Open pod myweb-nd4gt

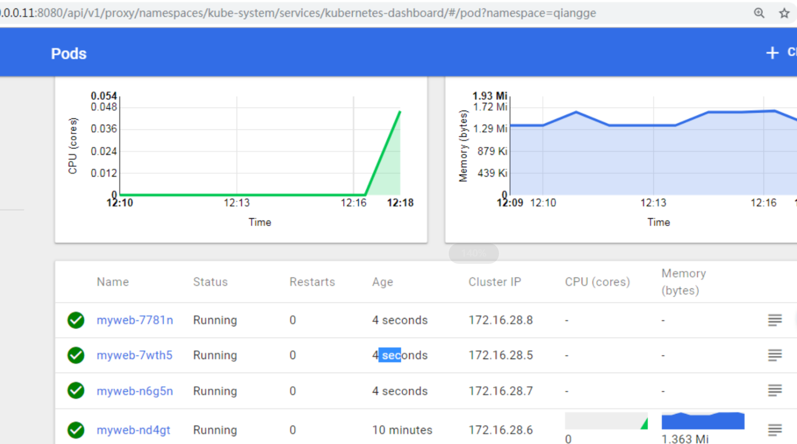tap(133, 430)
